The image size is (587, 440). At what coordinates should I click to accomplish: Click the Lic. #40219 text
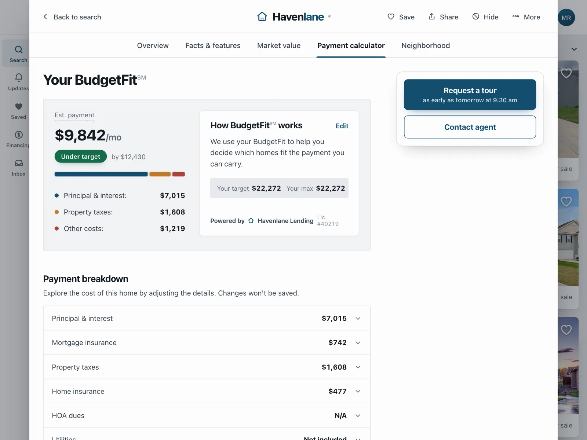click(x=328, y=221)
